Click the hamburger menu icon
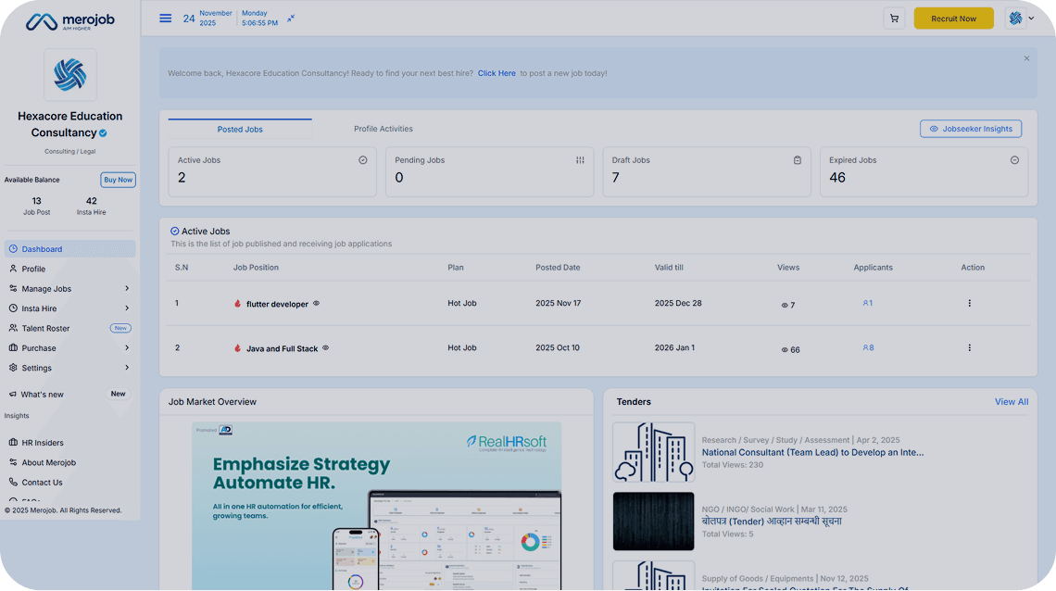The width and height of the screenshot is (1056, 591). pyautogui.click(x=165, y=19)
